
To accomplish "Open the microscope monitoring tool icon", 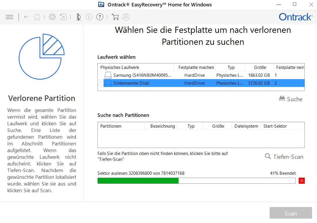I will pyautogui.click(x=79, y=17).
